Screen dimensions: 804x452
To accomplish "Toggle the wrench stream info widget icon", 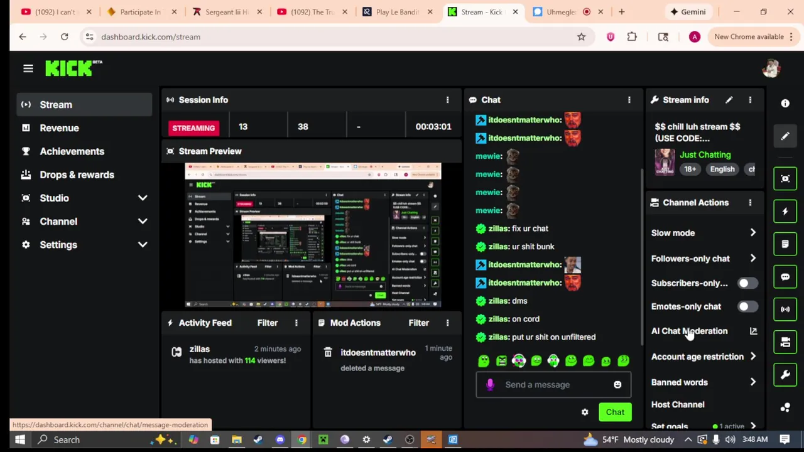I will click(785, 375).
